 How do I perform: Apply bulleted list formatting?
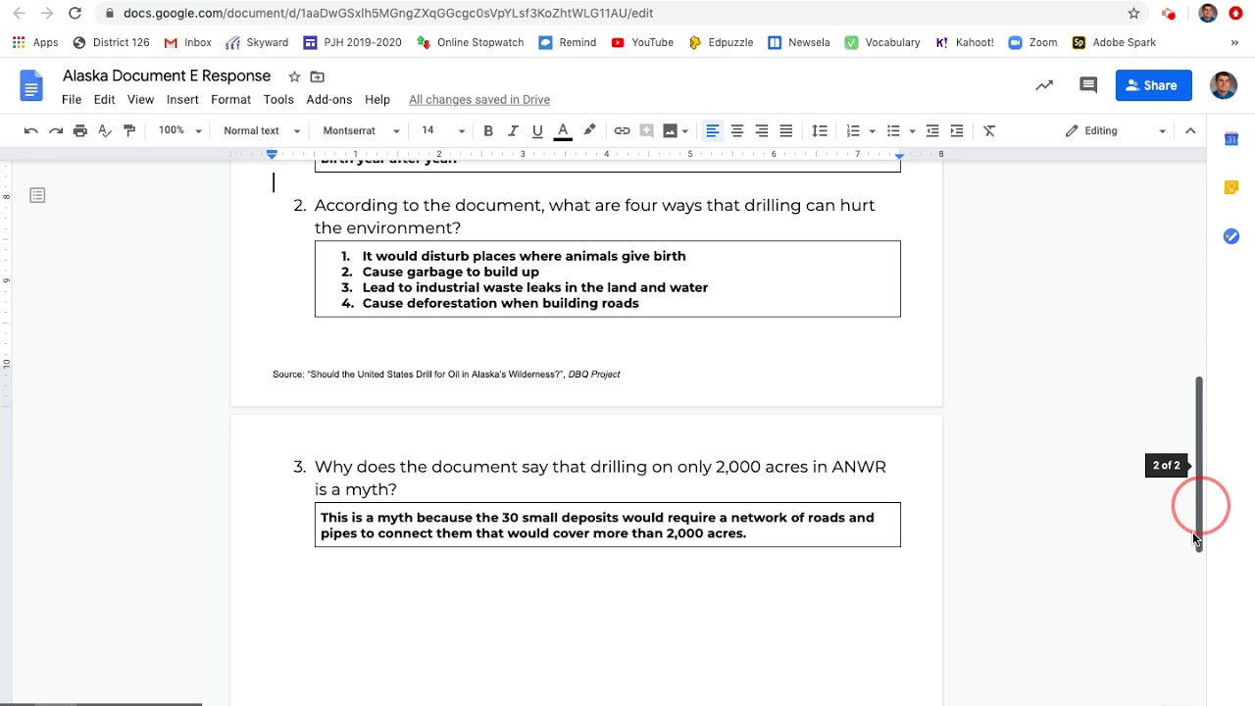[x=893, y=130]
